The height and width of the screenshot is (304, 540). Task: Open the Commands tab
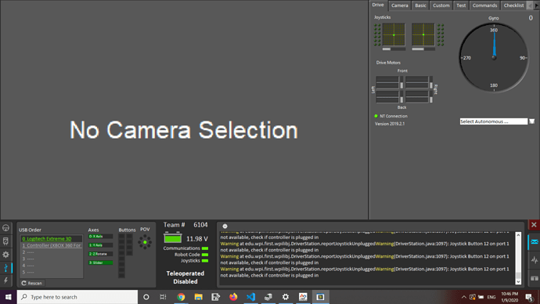tap(484, 5)
